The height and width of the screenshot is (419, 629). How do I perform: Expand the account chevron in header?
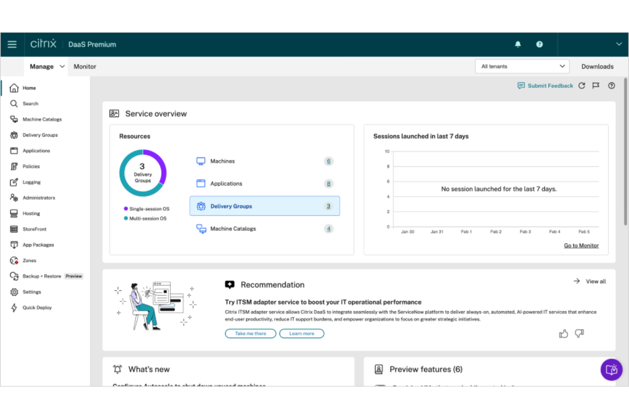619,44
